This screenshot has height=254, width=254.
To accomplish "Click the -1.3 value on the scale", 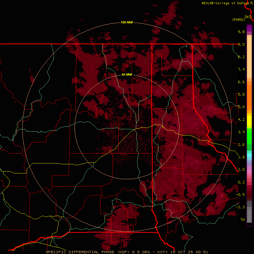I will tap(240, 207).
